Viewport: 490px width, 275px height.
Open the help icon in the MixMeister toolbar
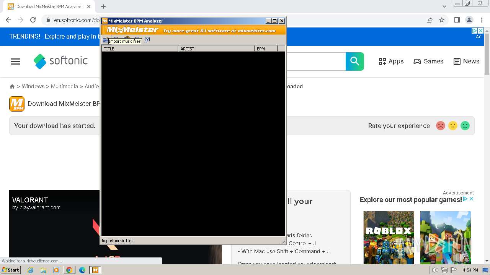(x=147, y=40)
